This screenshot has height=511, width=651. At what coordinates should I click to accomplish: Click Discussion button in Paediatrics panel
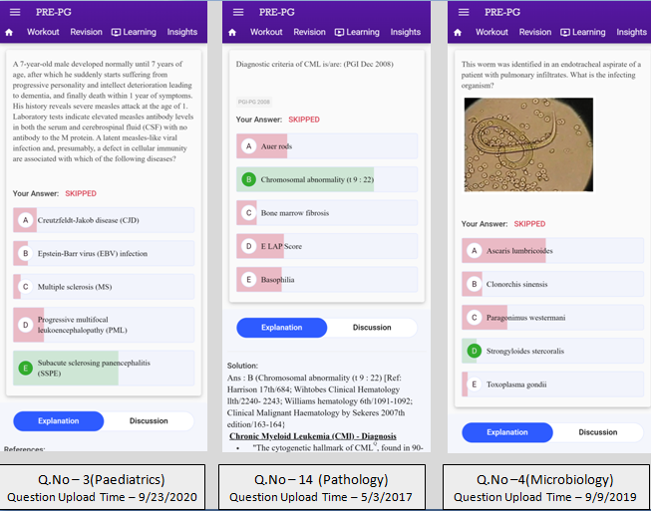click(x=149, y=421)
